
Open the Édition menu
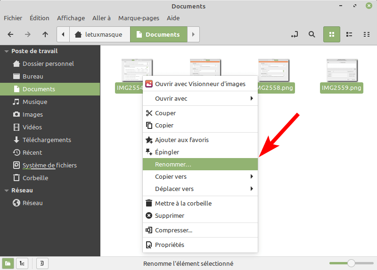40,18
